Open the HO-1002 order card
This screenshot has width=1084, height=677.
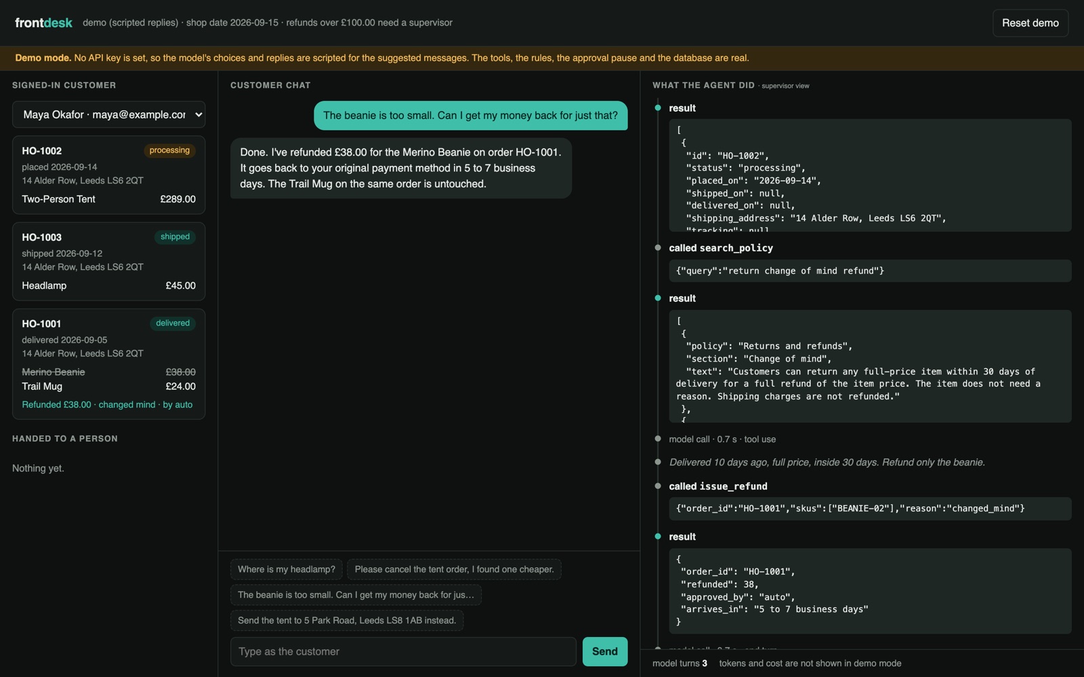(108, 175)
